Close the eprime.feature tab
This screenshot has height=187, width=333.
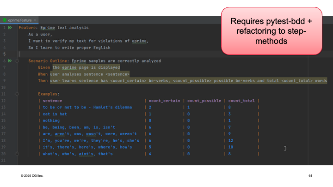(35, 20)
